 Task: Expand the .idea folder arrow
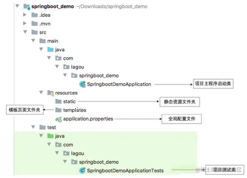pos(25,15)
